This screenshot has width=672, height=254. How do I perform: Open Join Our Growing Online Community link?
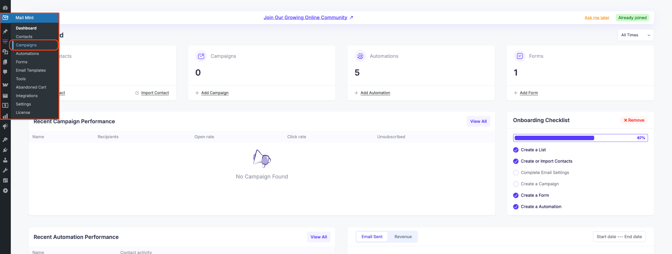(308, 17)
